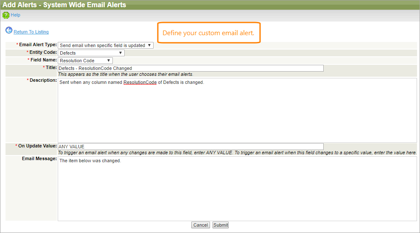Click inside the Email Message text area

coord(237,189)
